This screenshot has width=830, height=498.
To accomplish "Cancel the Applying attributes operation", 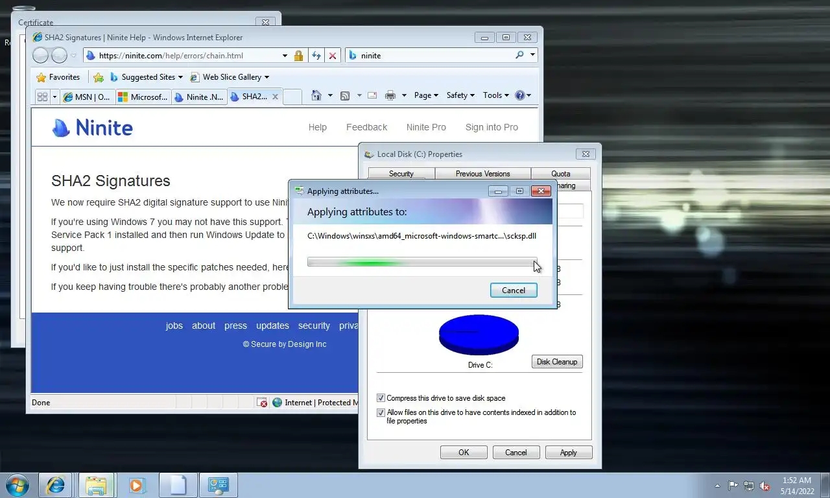I will click(514, 290).
